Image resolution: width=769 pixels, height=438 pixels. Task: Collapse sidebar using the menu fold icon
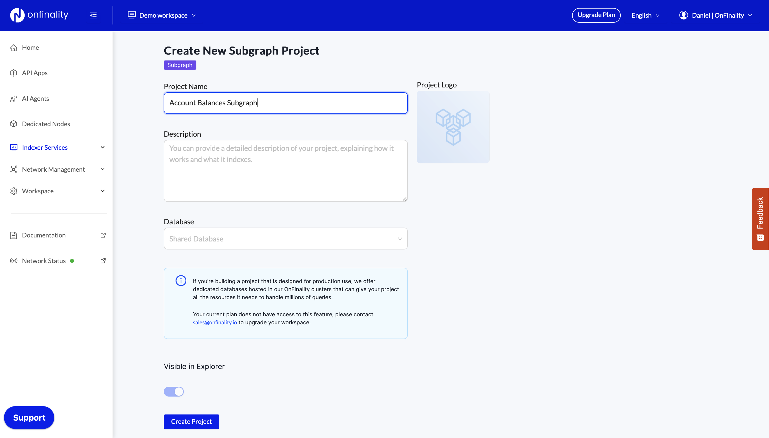pos(93,15)
